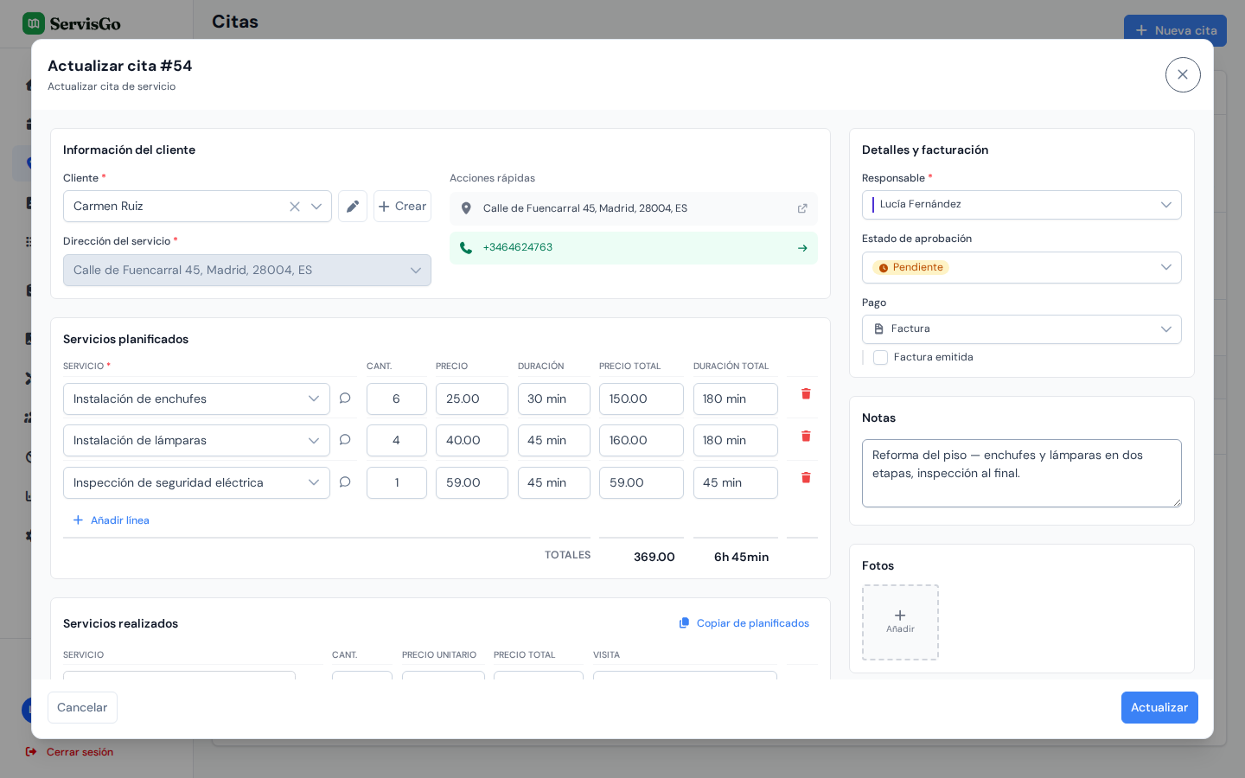Edit client with the pencil icon
The image size is (1245, 778).
[353, 207]
